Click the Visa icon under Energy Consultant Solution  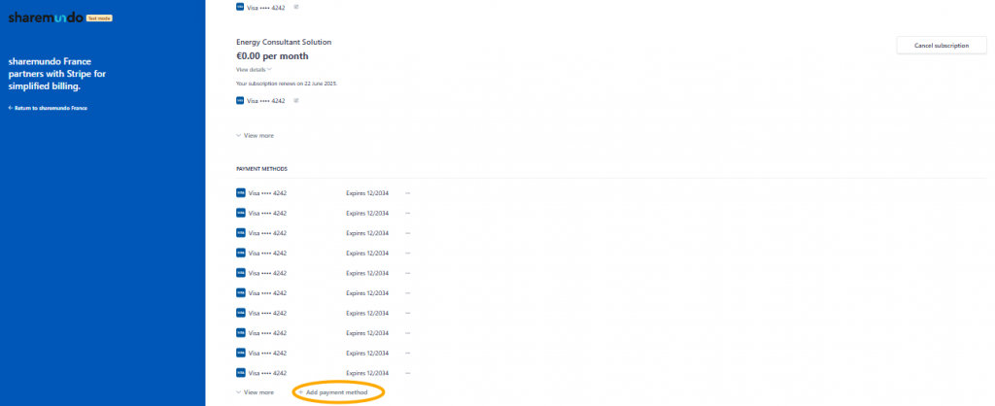tap(241, 100)
